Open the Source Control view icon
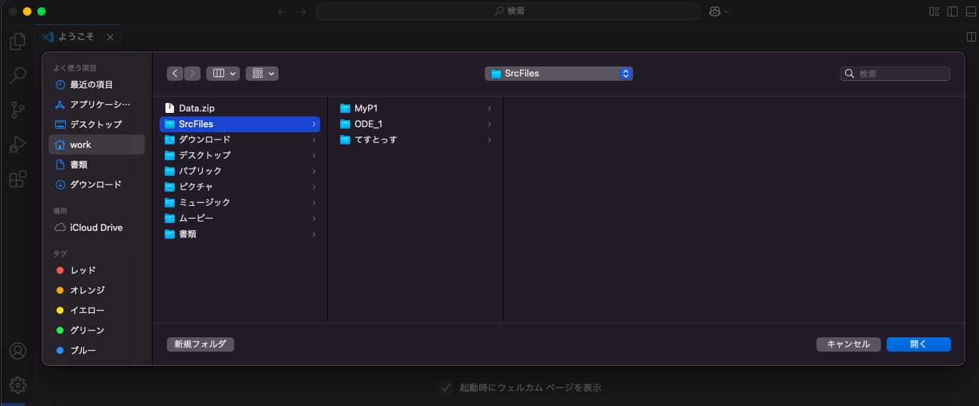The image size is (979, 406). [x=18, y=109]
